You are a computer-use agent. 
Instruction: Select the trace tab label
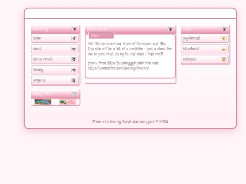coord(101,35)
